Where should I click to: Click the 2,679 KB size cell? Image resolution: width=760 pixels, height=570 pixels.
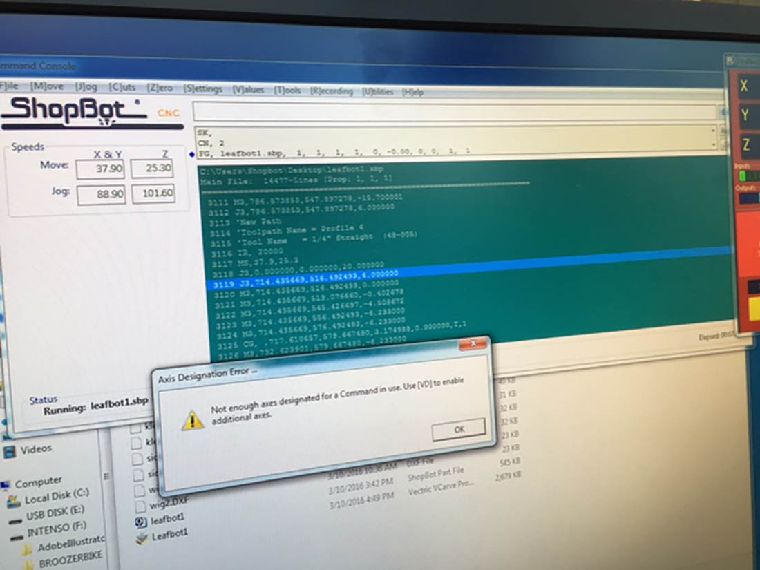pos(508,477)
